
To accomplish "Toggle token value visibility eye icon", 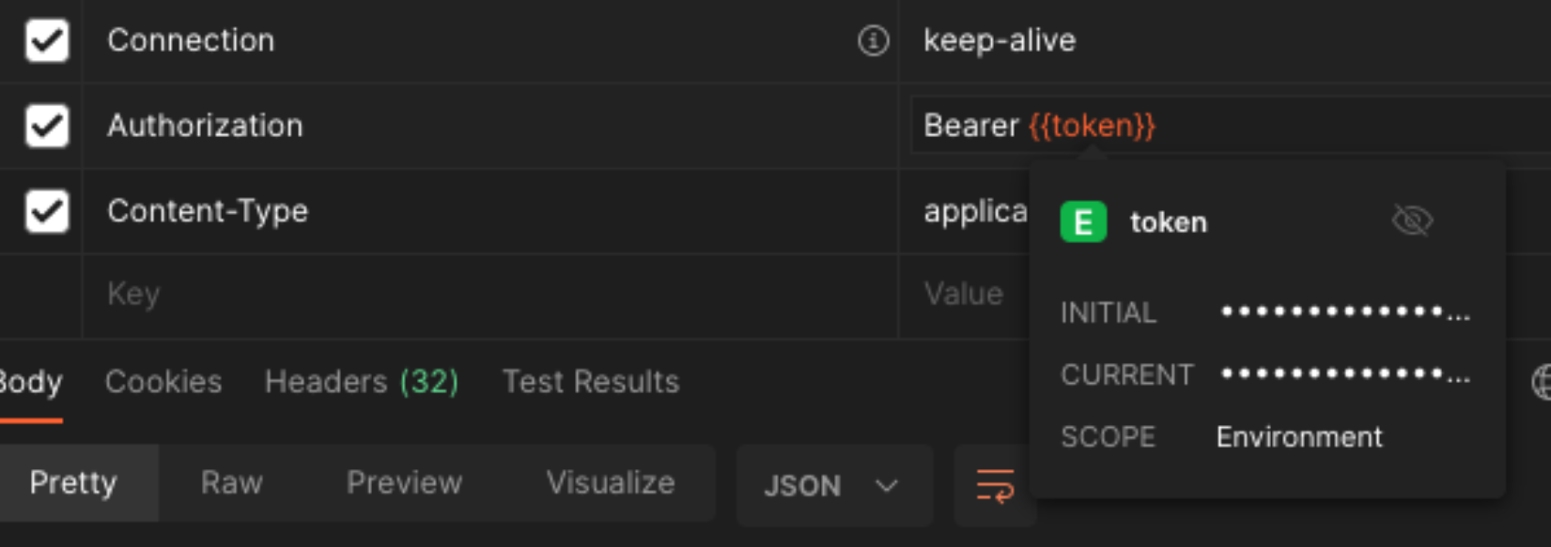I will (x=1411, y=221).
